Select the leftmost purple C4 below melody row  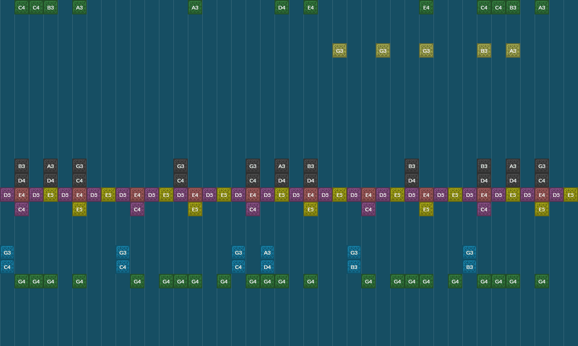[22, 209]
